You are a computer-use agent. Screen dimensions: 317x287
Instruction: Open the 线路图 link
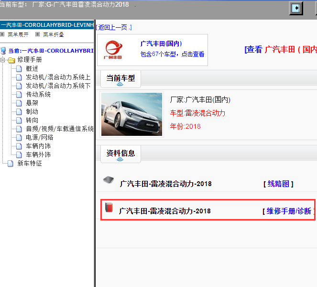click(278, 184)
